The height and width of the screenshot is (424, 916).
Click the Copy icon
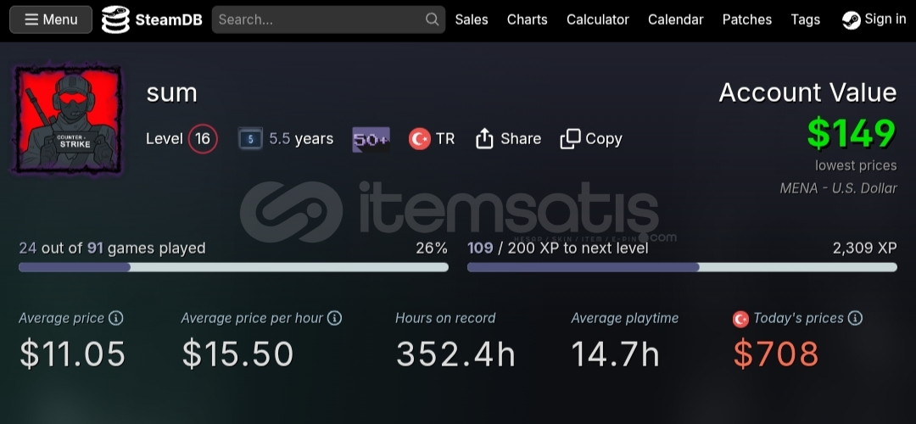570,139
